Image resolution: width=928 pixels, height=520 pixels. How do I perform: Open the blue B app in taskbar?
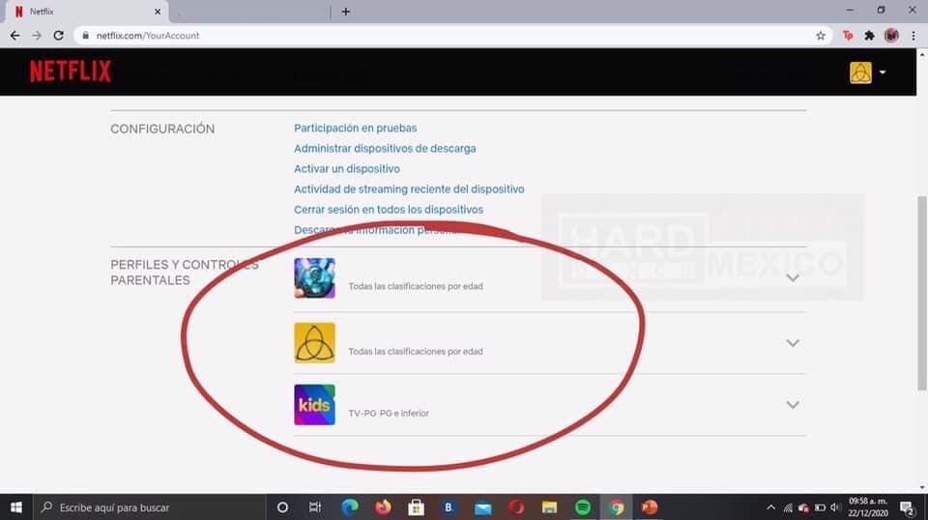(449, 507)
